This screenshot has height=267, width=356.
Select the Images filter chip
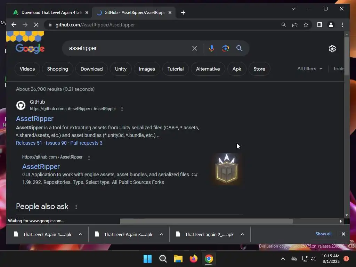click(147, 69)
